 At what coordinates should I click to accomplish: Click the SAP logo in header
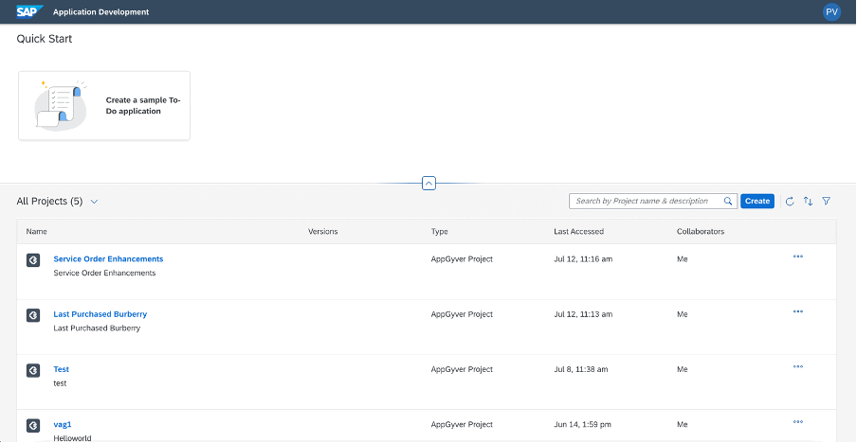(x=30, y=11)
